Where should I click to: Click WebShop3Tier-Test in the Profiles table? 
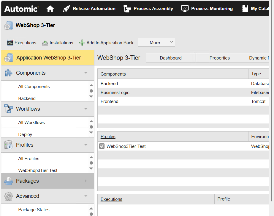[x=126, y=146]
